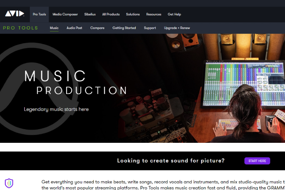Click the 'Get everything you need' paragraph
This screenshot has width=285, height=190.
point(163,185)
